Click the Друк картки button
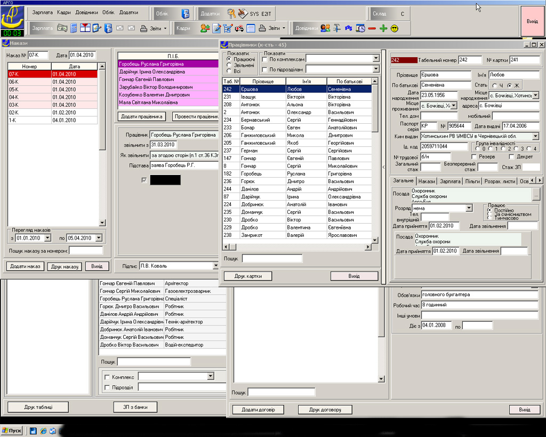The width and height of the screenshot is (546, 437). (x=247, y=276)
